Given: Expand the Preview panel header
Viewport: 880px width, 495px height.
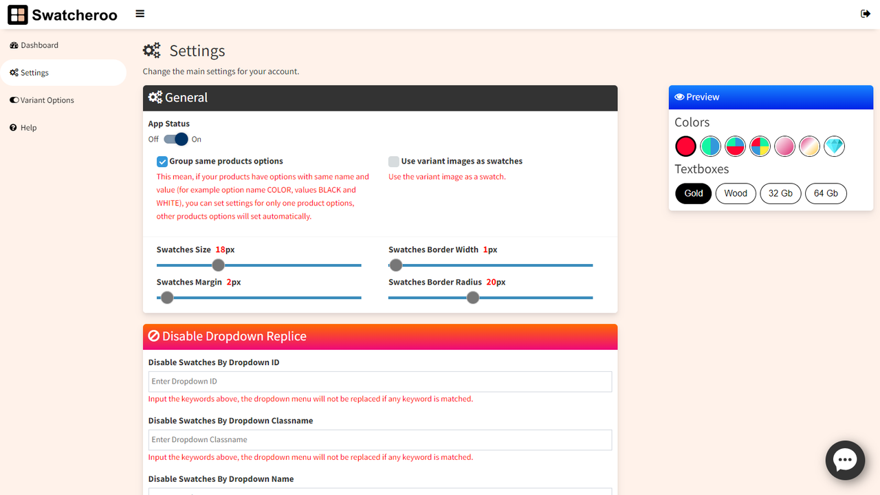Looking at the screenshot, I should tap(702, 97).
